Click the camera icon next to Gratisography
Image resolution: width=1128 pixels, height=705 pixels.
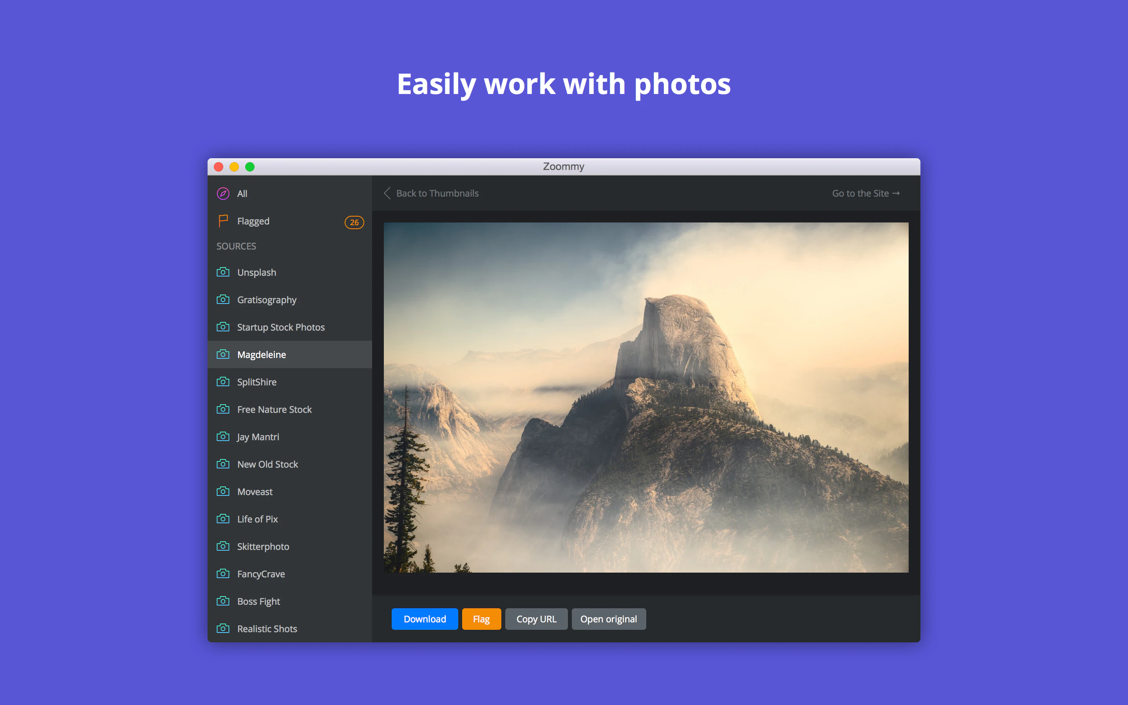pyautogui.click(x=223, y=299)
